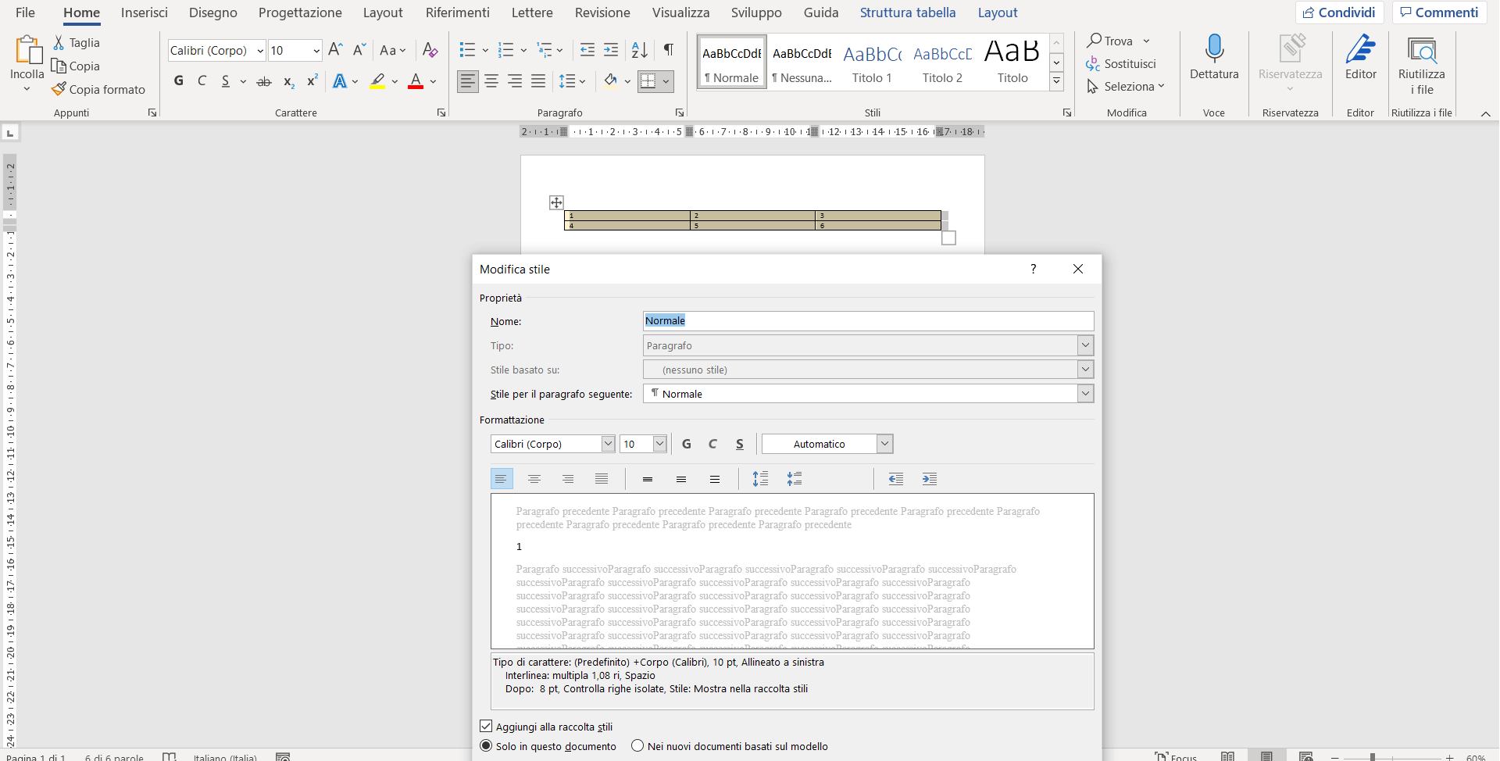This screenshot has height=761, width=1500.
Task: Select Solo in questo documento option
Action: 486,745
